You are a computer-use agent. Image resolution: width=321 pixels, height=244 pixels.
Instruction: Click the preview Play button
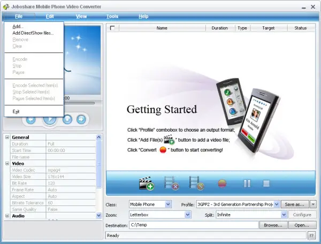click(x=50, y=120)
